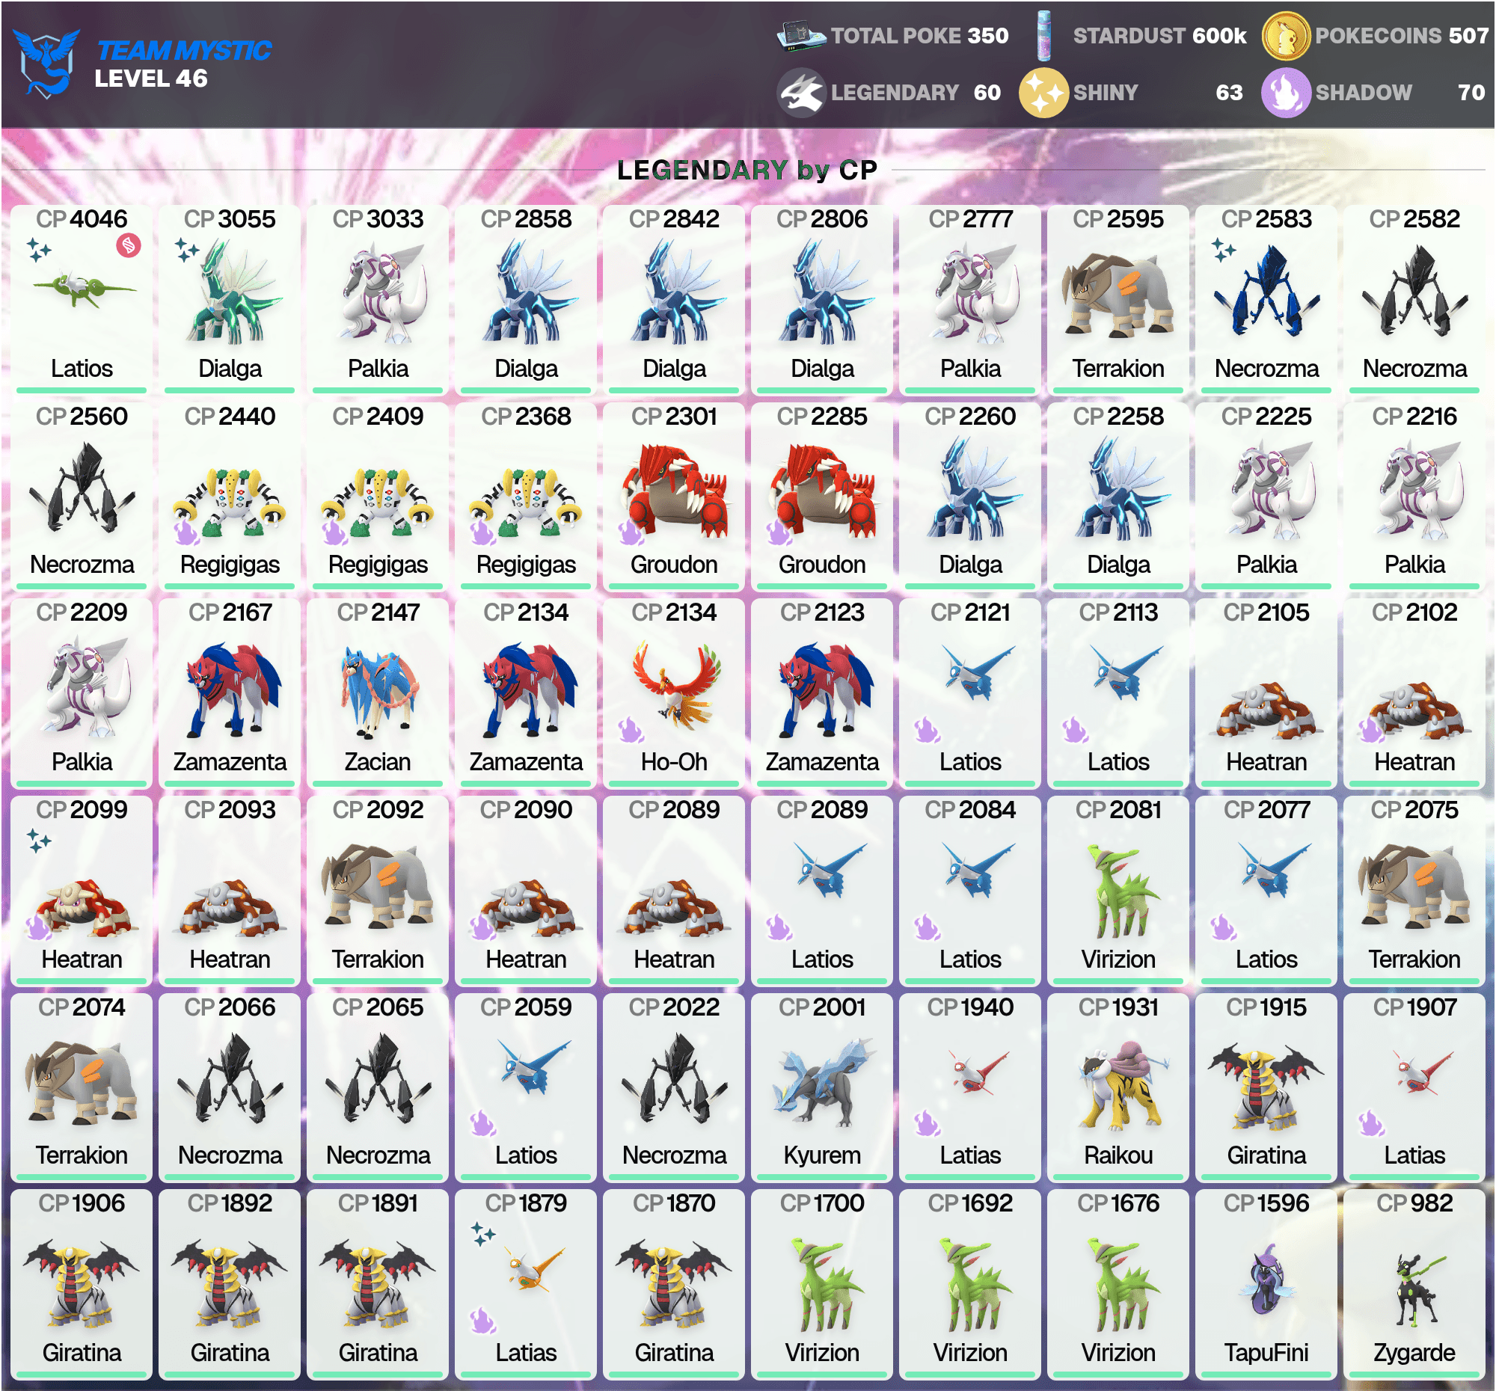Click shiny sparkle icon on Dialga CP 3055

186,249
